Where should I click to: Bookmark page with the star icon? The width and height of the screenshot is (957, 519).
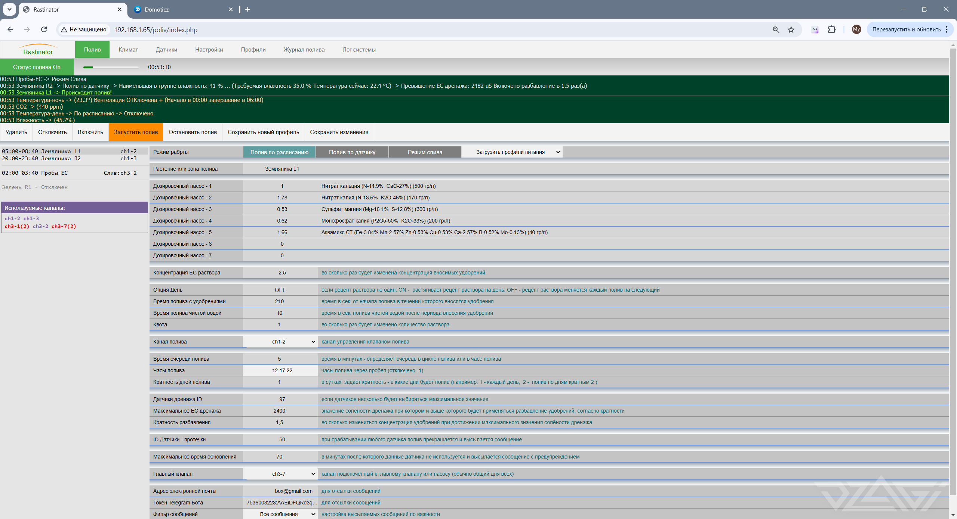(x=791, y=29)
